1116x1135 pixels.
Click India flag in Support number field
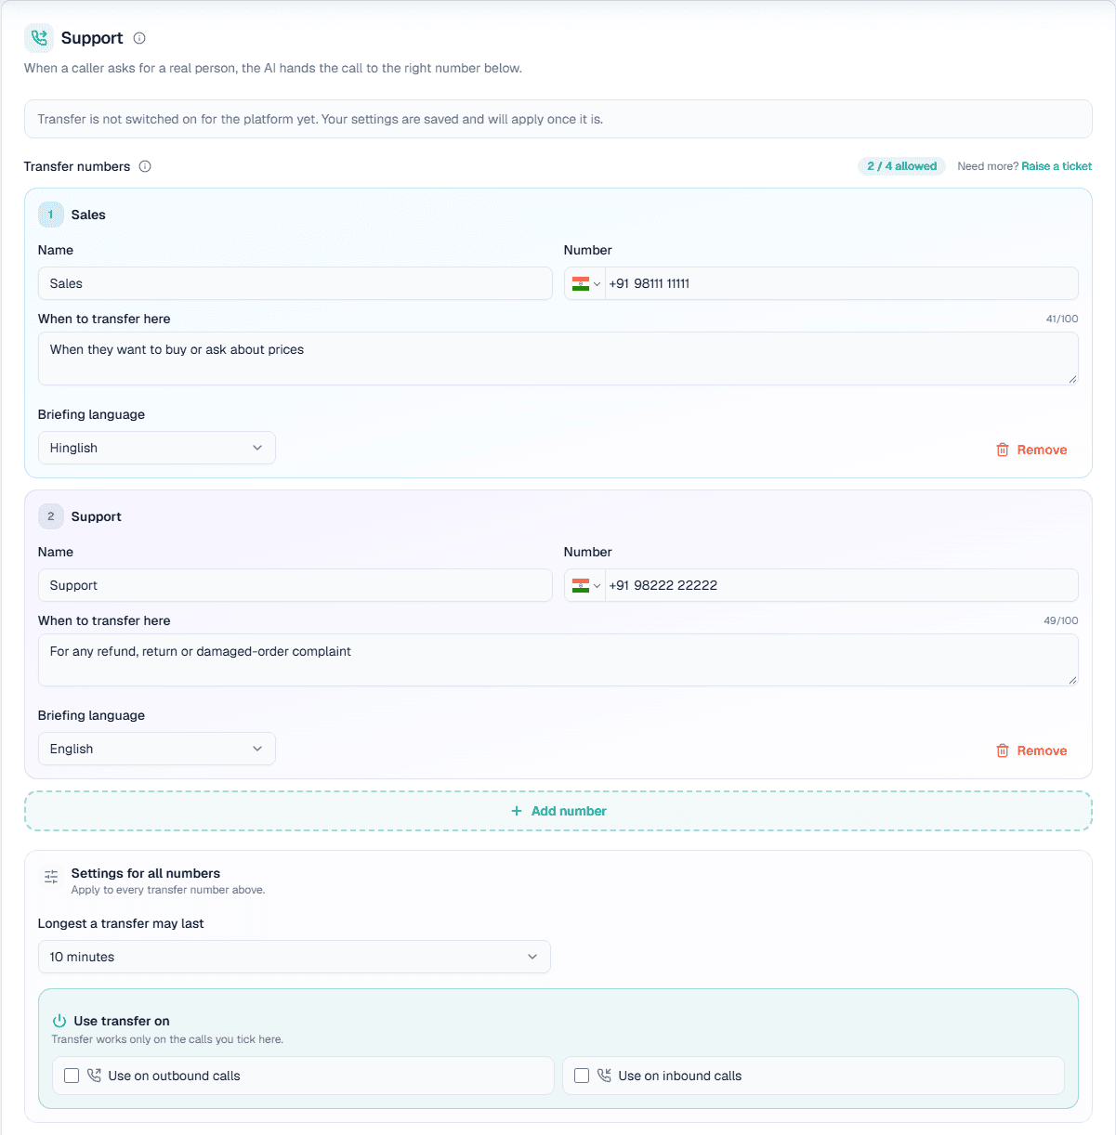(581, 585)
